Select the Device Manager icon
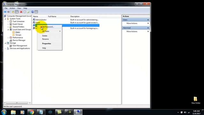Viewport: 204px width, 115px height. point(11,40)
